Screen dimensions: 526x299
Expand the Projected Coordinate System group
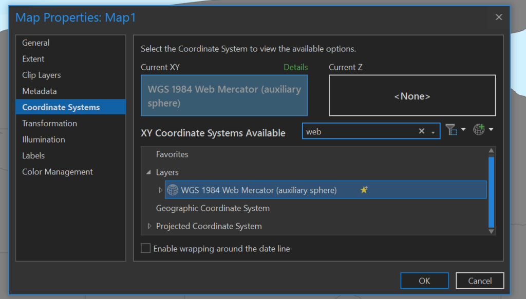pyautogui.click(x=149, y=226)
